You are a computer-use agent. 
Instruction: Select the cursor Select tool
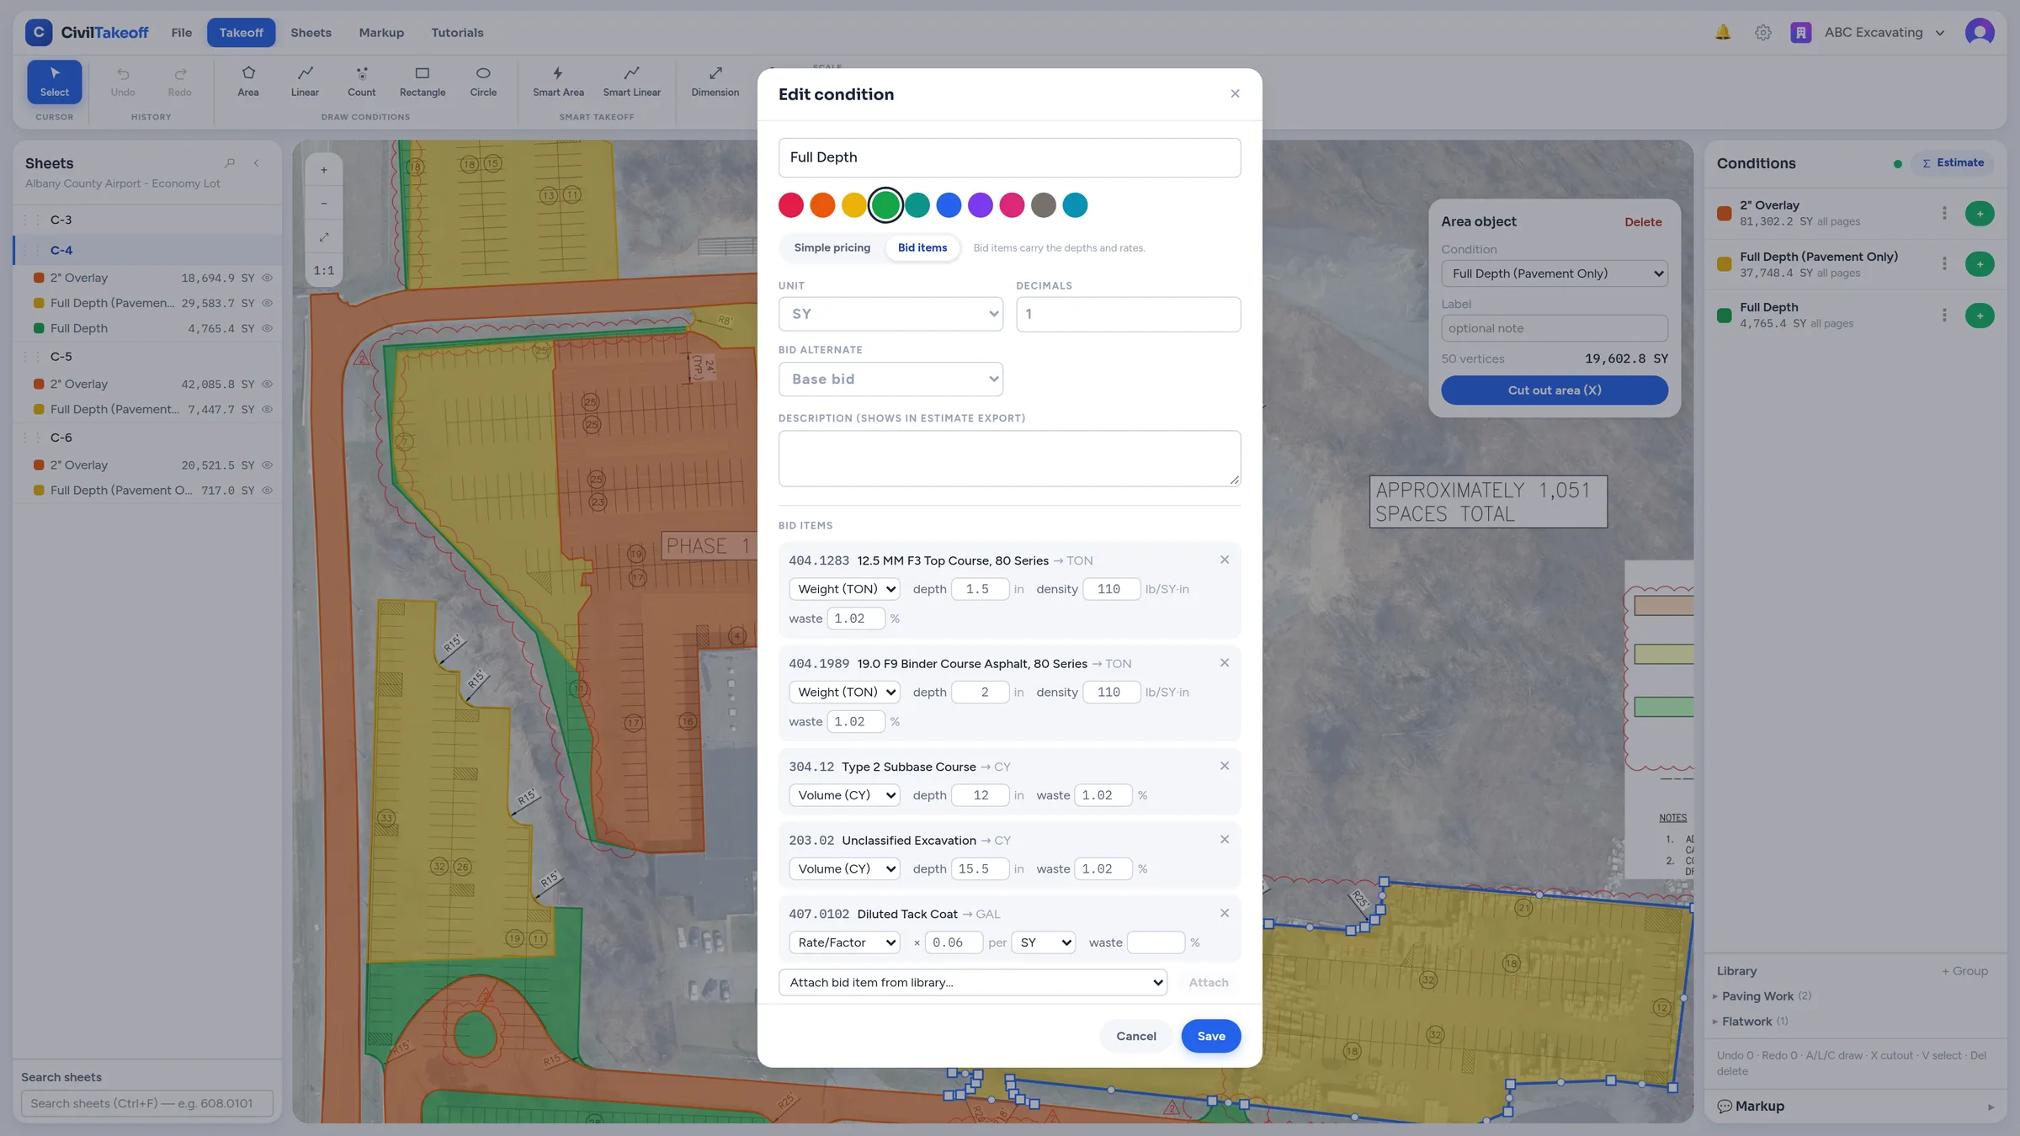[54, 82]
